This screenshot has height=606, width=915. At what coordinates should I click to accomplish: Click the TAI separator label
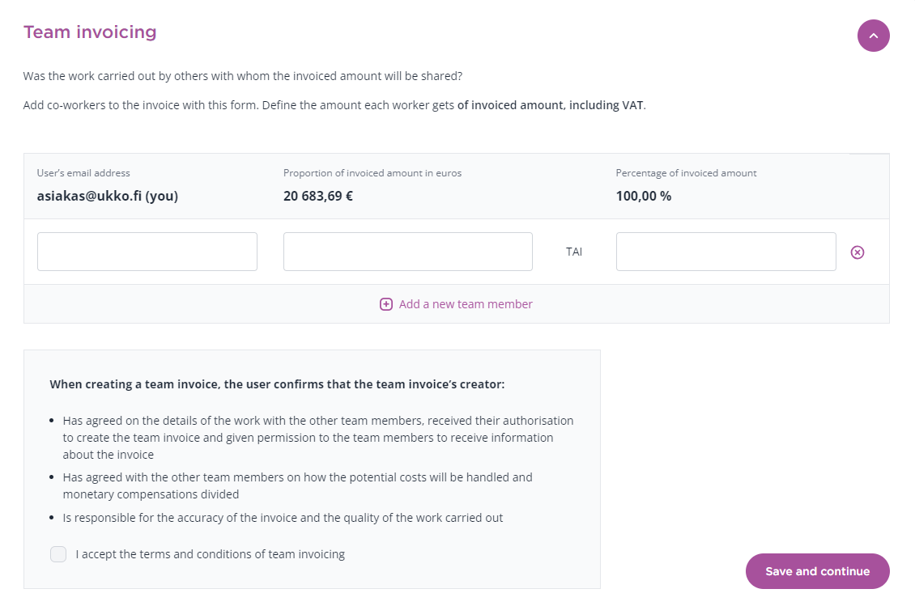pos(574,252)
